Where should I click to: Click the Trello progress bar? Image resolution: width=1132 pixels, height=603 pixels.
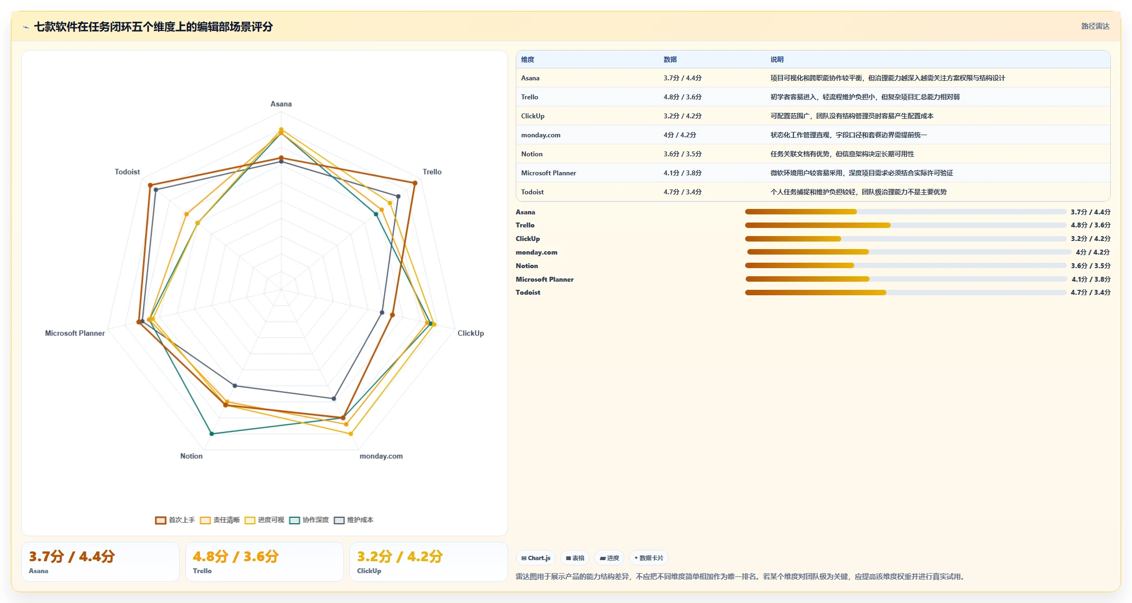coord(905,225)
